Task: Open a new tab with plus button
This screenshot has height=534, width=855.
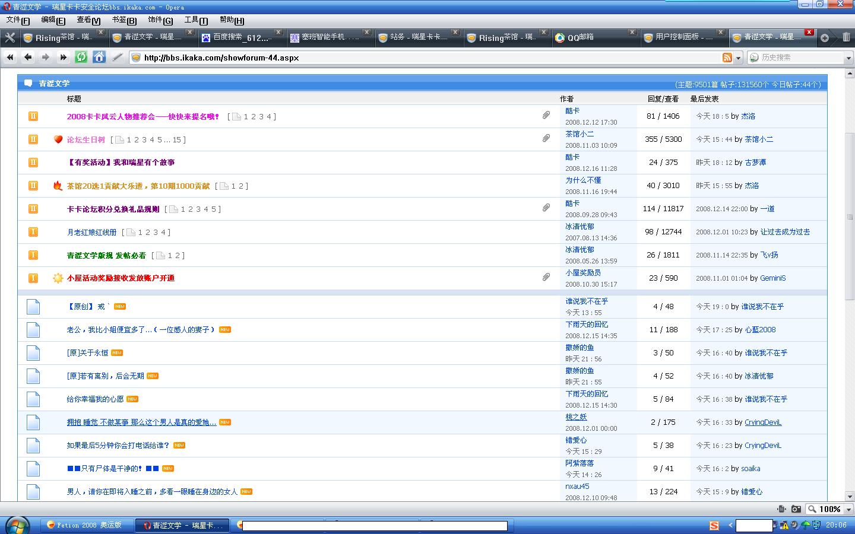Action: tap(825, 37)
